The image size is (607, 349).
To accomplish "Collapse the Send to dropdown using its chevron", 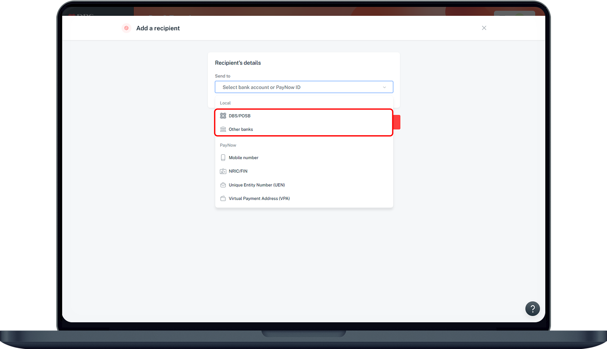I will (x=384, y=87).
